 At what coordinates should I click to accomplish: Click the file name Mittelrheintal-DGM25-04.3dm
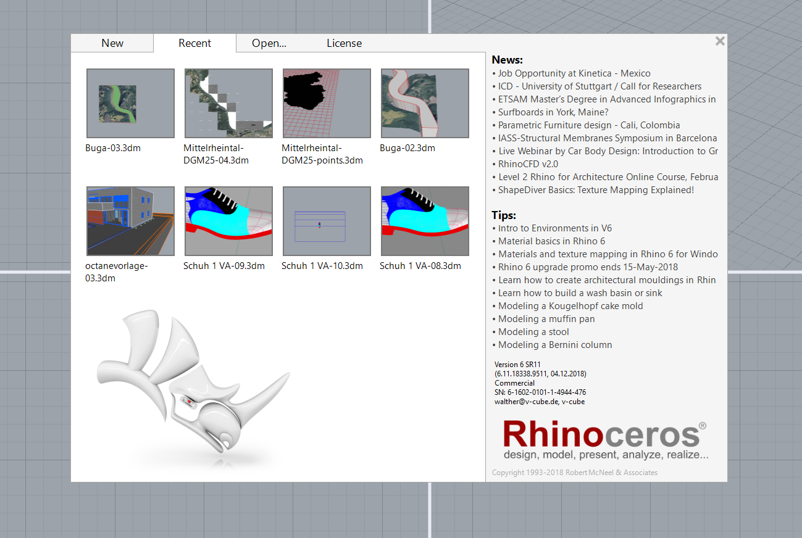216,154
